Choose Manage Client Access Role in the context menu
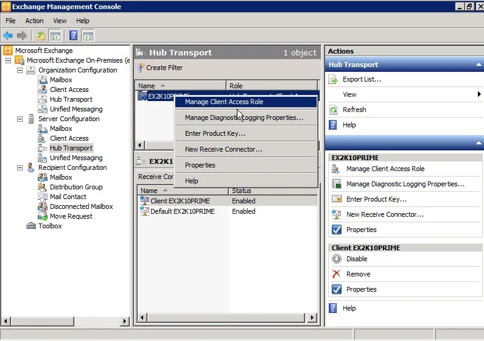This screenshot has height=341, width=484. pyautogui.click(x=246, y=102)
